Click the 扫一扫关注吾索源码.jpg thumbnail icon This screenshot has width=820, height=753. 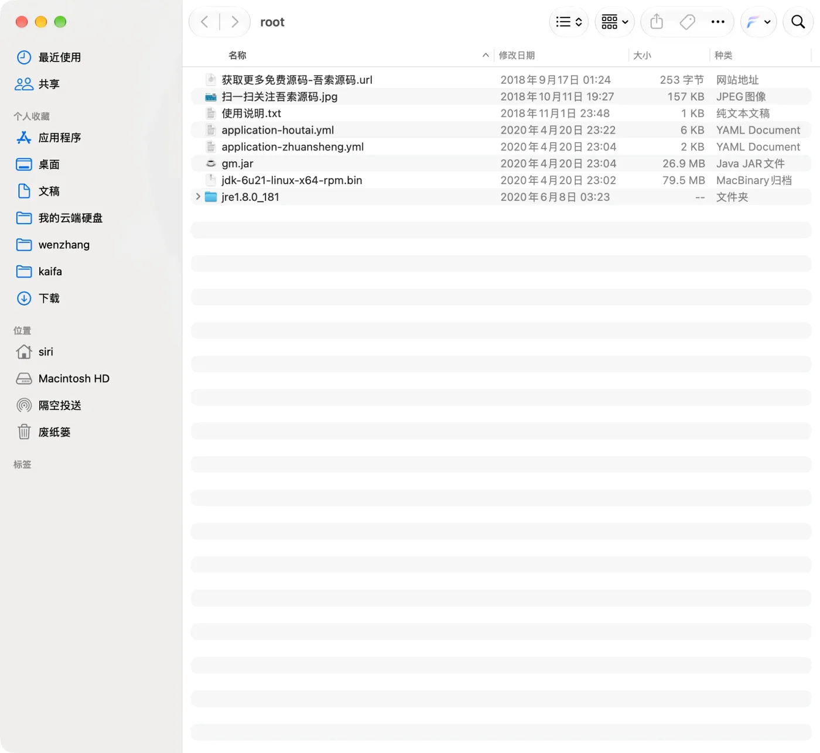211,97
